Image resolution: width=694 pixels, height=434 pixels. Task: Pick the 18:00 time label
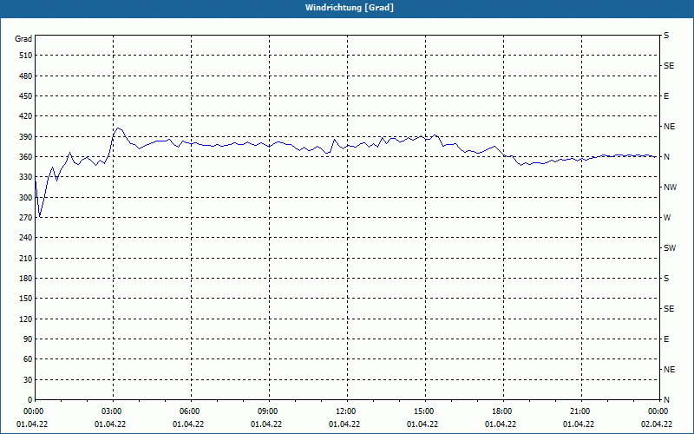pos(501,411)
